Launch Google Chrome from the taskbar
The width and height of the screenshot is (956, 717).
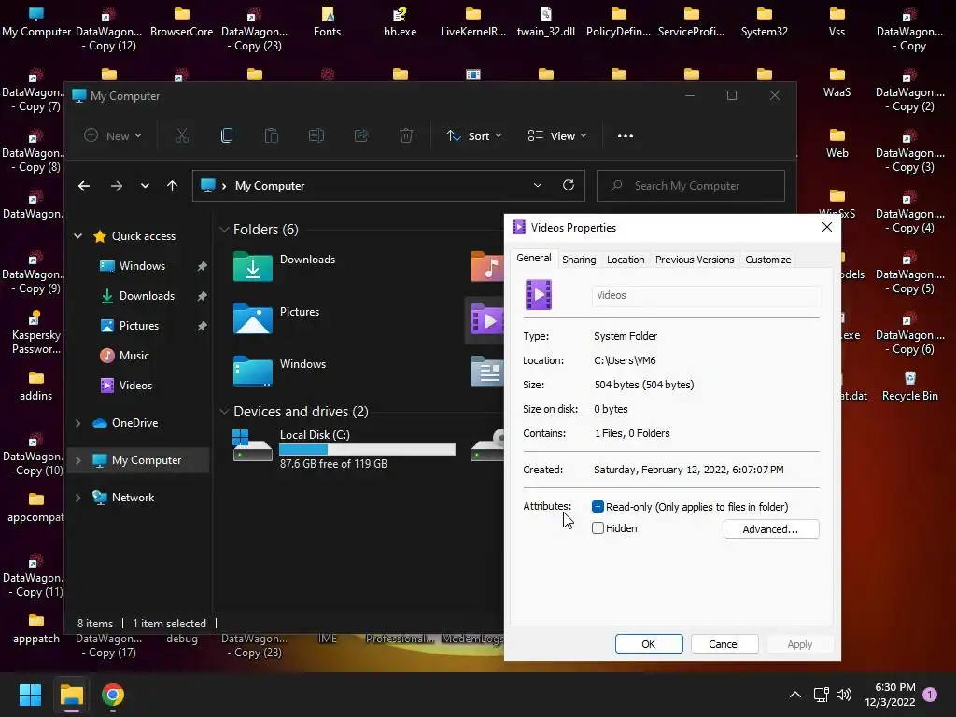(x=113, y=695)
